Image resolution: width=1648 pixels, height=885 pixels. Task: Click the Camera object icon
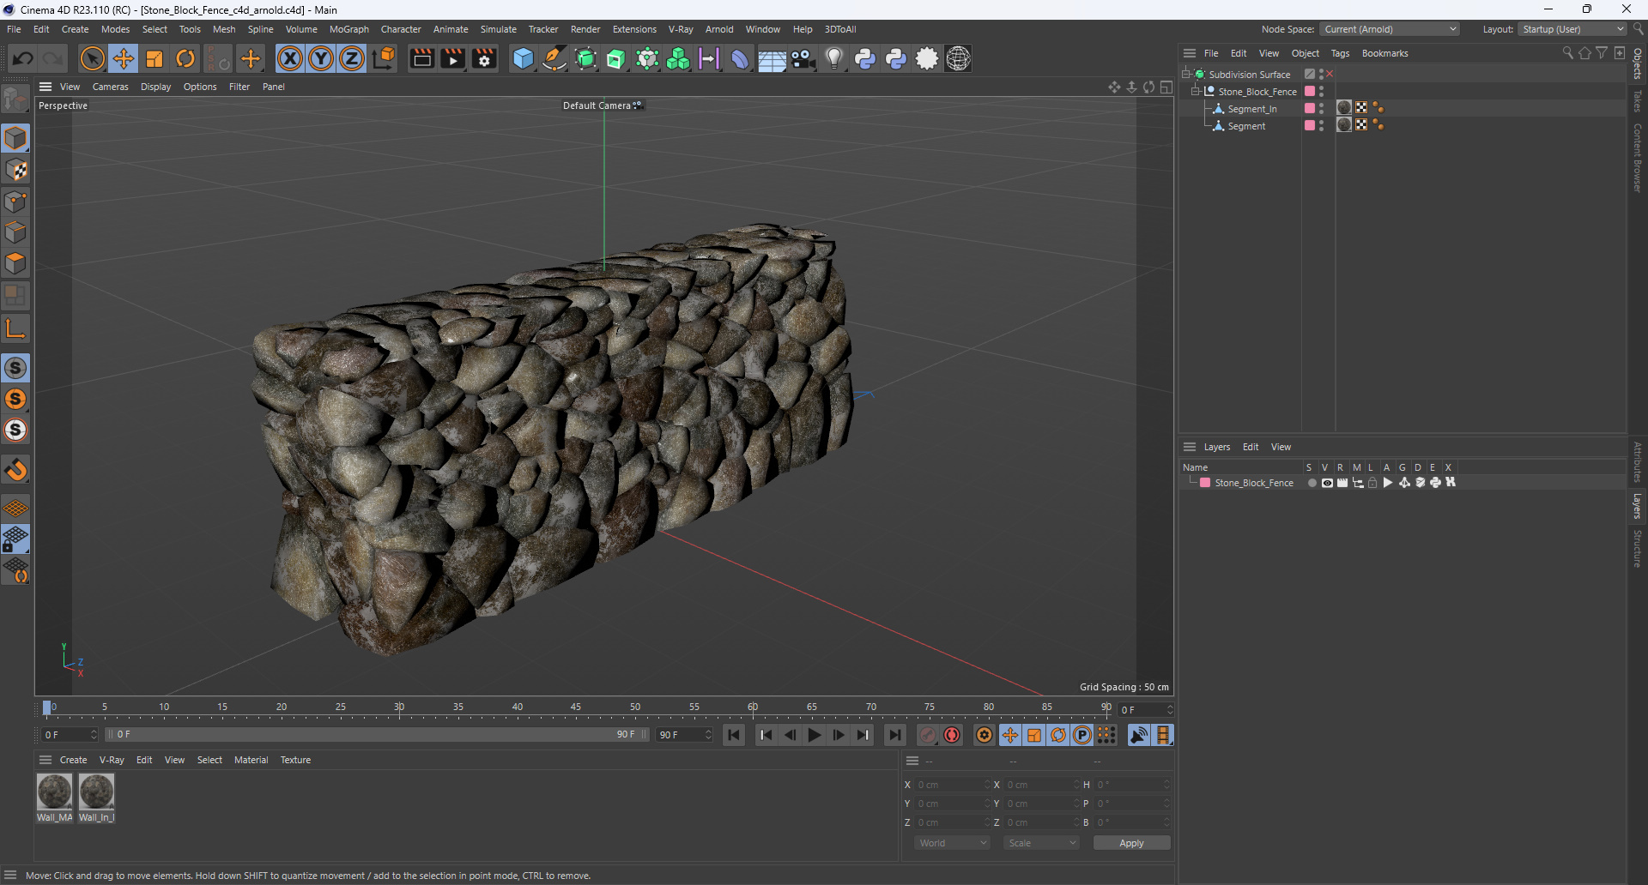803,58
